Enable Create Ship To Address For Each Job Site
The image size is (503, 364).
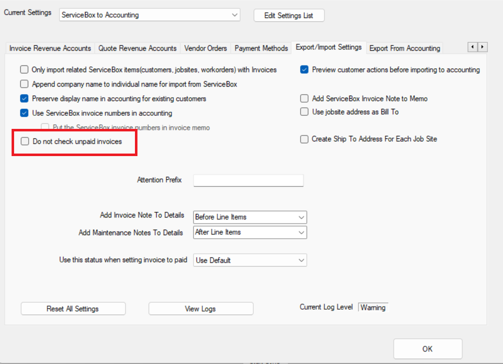point(304,139)
